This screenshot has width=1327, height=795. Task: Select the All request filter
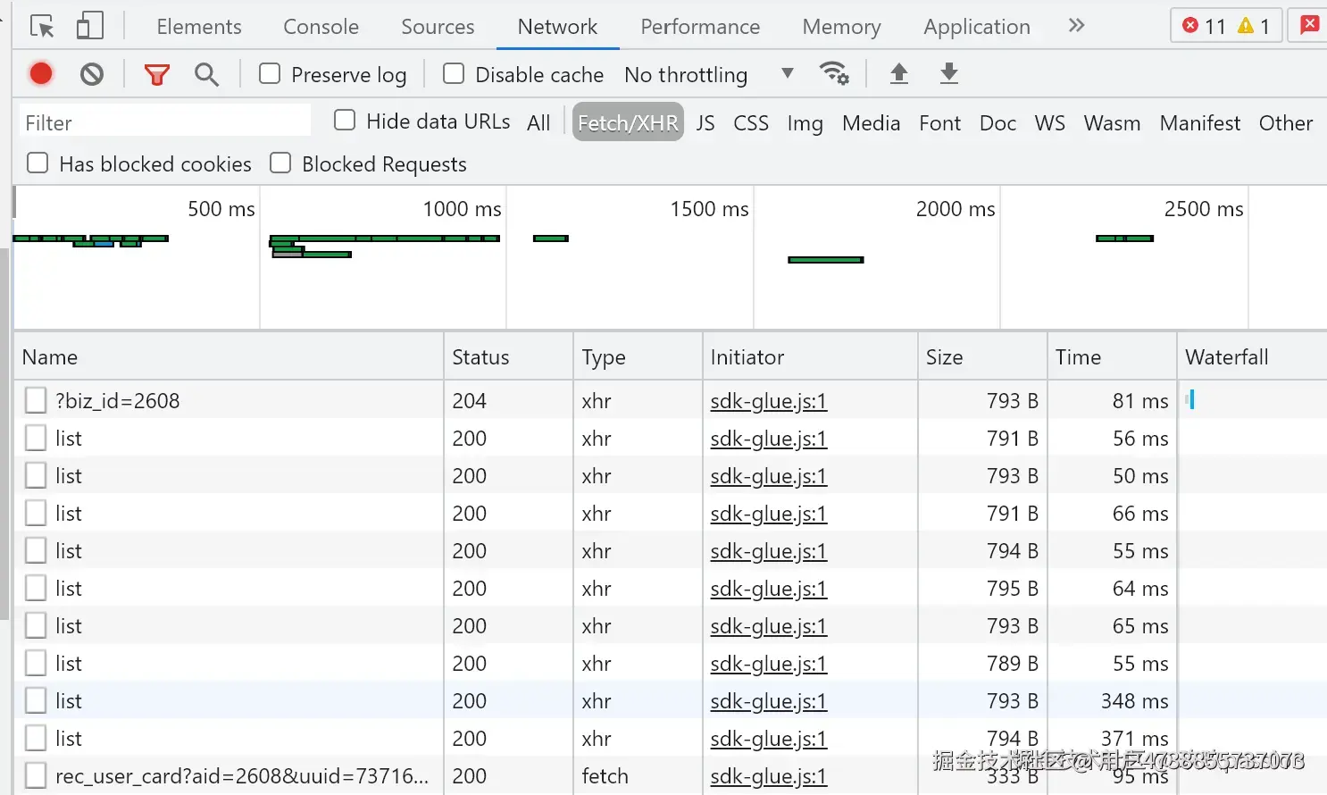pos(538,122)
